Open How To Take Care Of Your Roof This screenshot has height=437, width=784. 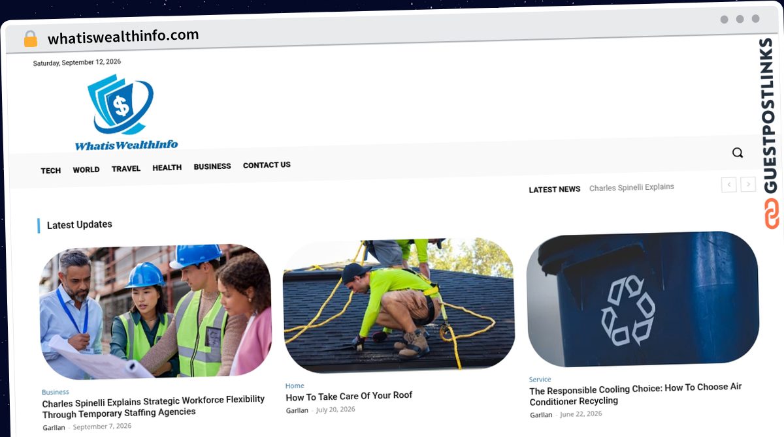[x=349, y=396]
